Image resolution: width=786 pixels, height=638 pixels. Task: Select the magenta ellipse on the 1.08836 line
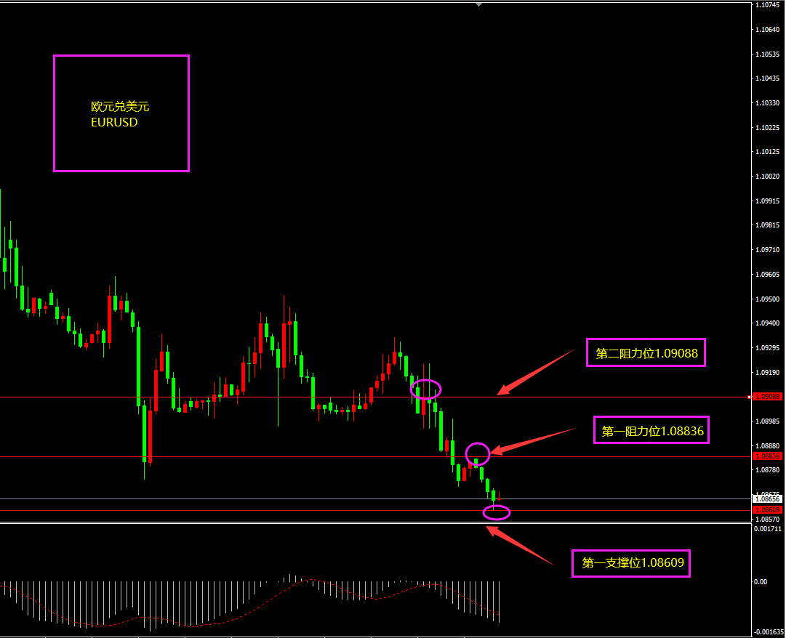[x=478, y=453]
